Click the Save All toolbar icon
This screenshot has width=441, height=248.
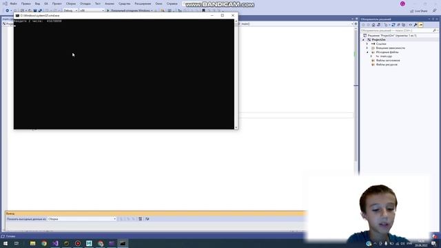(x=40, y=10)
